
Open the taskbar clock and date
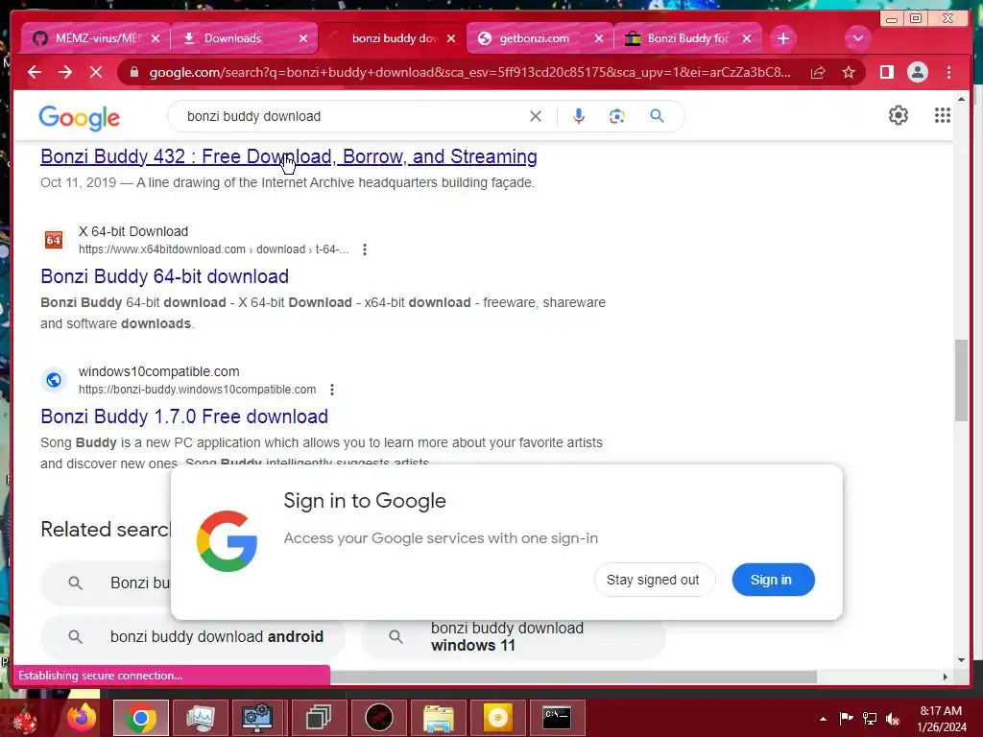pos(941,719)
